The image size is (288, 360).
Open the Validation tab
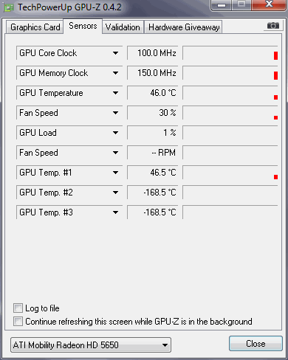click(123, 27)
